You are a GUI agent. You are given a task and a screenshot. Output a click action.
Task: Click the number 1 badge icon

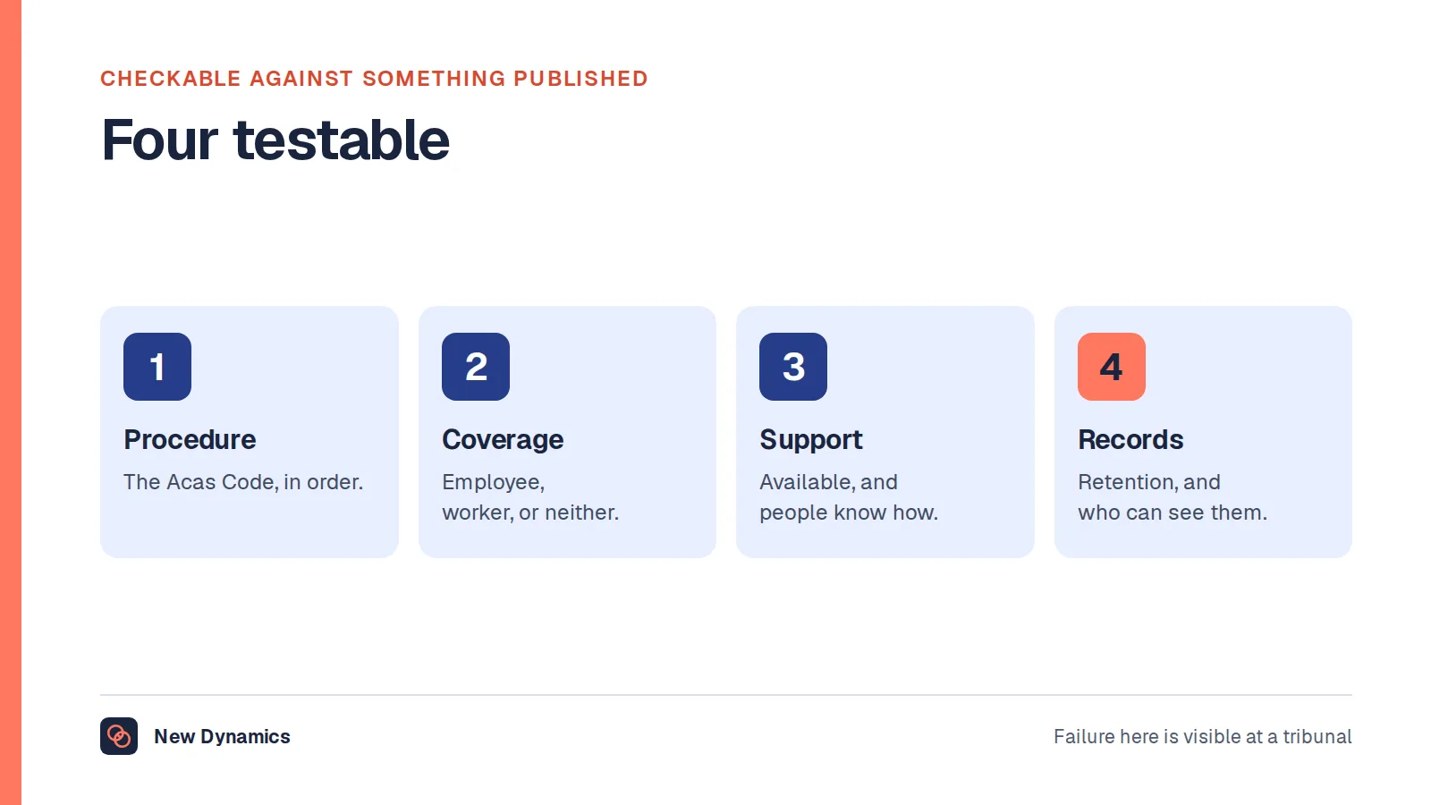[157, 367]
